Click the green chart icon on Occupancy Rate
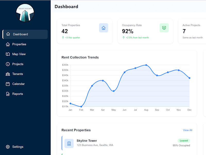 [164, 28]
